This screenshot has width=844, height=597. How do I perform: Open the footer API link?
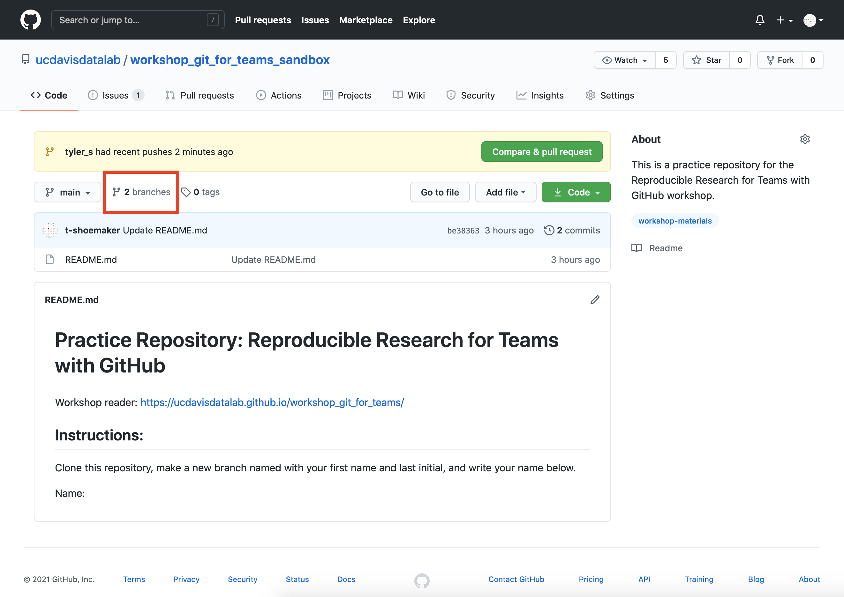point(644,579)
